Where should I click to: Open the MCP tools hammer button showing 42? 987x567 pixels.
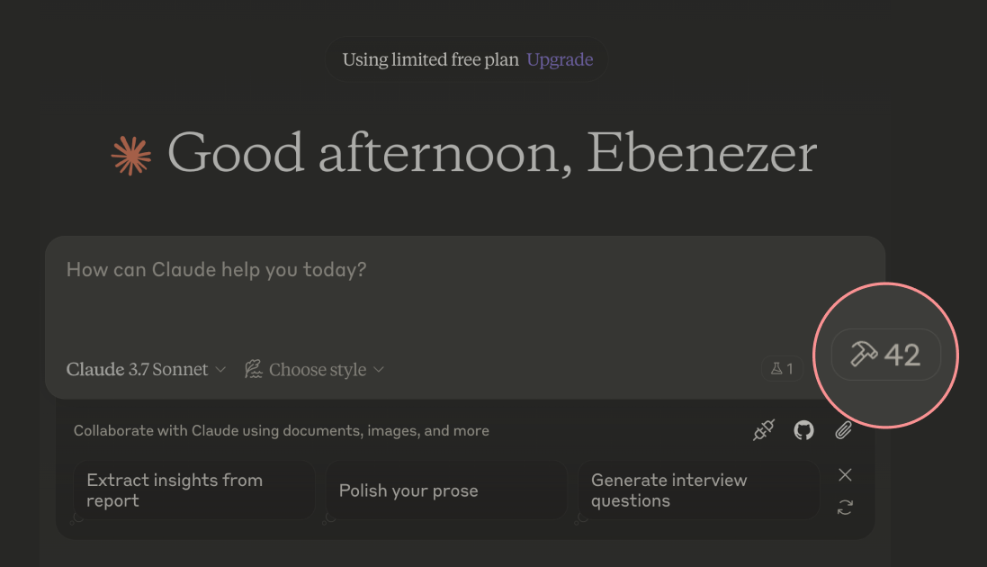885,355
